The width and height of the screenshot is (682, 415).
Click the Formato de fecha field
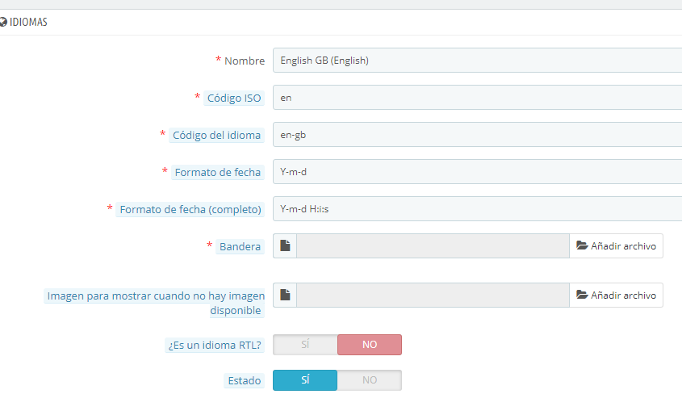point(476,172)
